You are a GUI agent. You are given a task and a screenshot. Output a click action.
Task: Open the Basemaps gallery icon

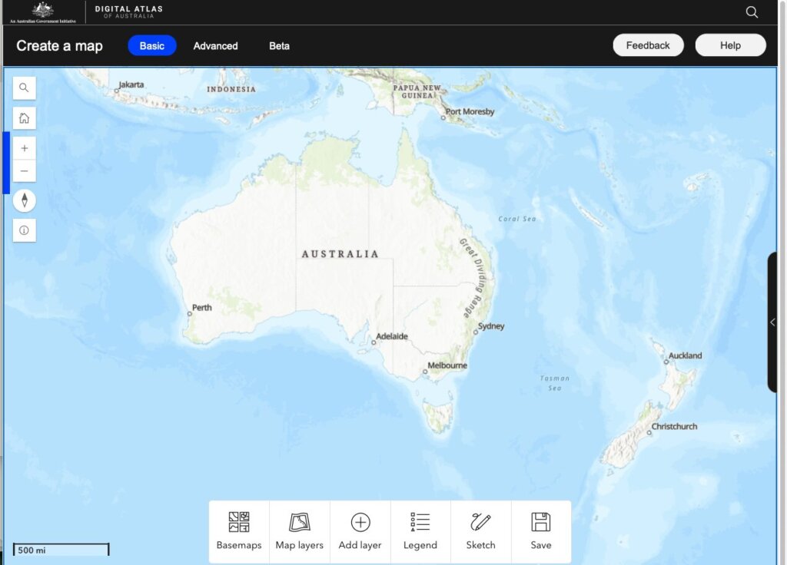[238, 522]
